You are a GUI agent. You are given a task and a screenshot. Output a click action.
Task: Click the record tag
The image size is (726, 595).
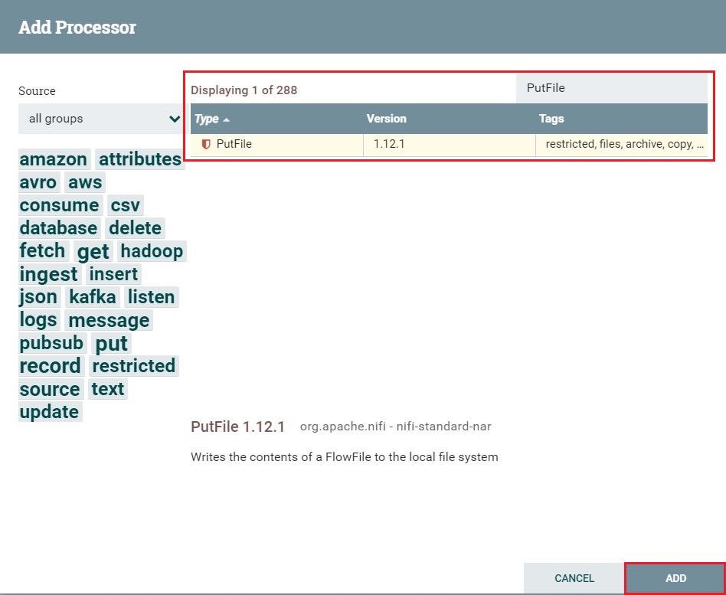(50, 366)
